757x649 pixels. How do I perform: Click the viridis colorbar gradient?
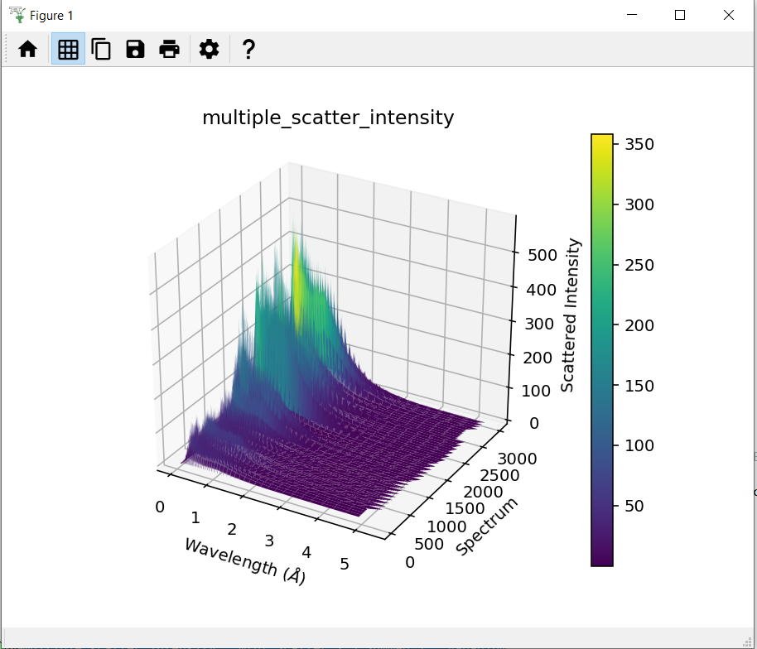[602, 349]
